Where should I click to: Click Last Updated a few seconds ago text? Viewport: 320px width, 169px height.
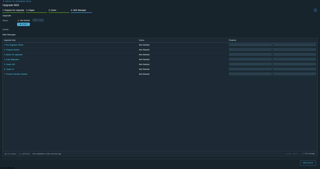pos(47,154)
